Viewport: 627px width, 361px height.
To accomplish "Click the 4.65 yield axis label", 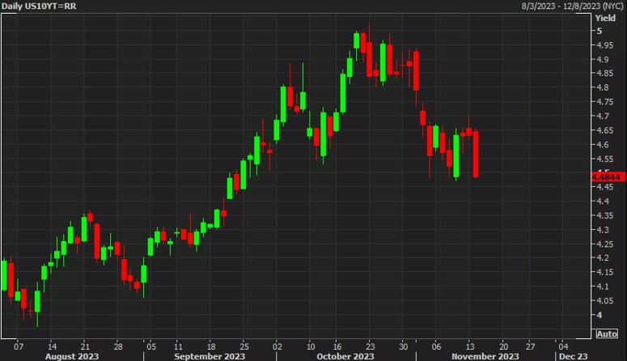I will coord(604,130).
